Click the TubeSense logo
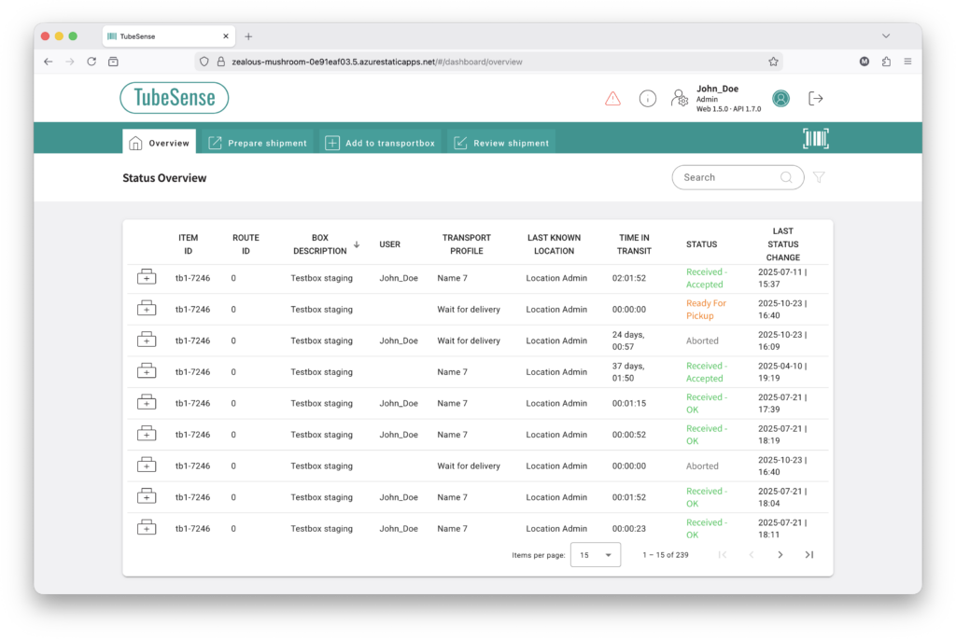 tap(175, 98)
